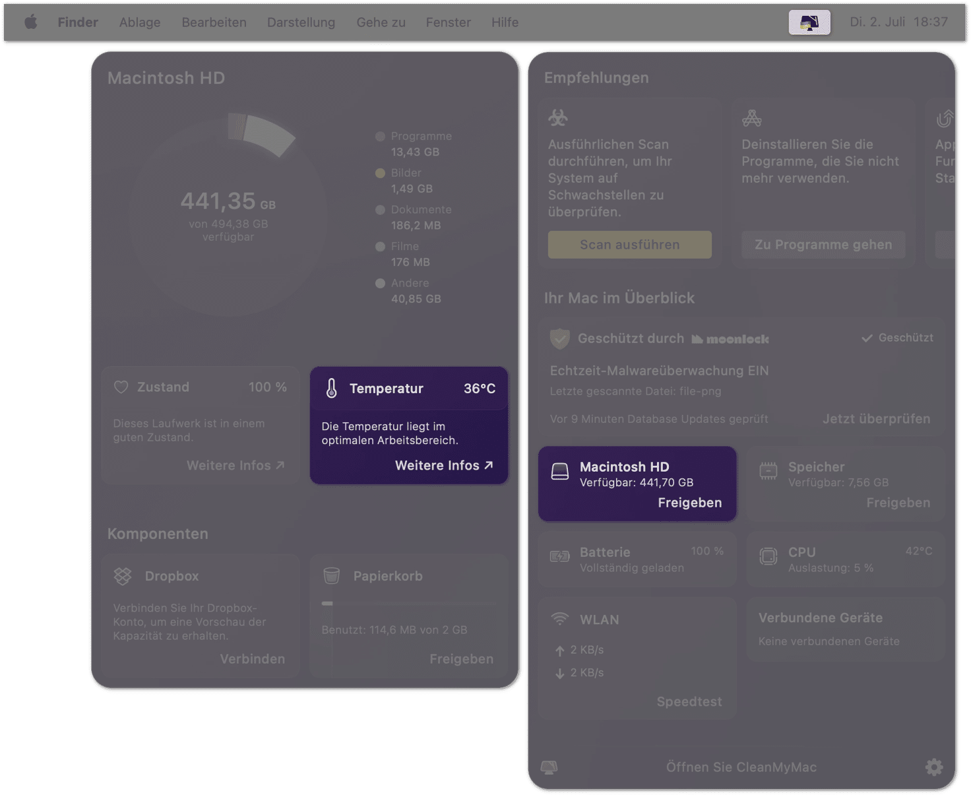Open Weitere Infos on Temperatur card

pyautogui.click(x=444, y=465)
